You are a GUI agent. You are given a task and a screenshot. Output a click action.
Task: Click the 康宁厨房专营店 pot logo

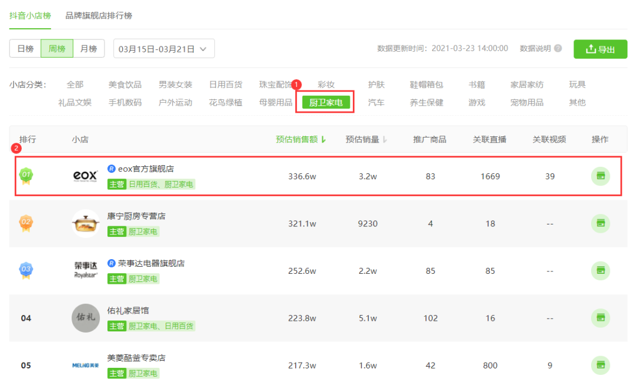click(85, 223)
